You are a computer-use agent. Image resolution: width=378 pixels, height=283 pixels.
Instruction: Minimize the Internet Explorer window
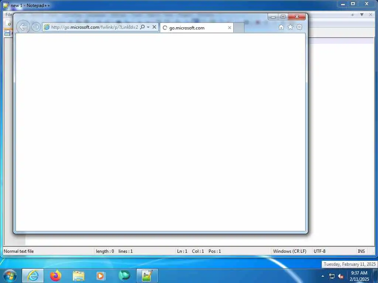tap(273, 17)
